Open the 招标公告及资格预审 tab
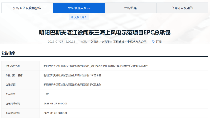210x118 pixels. tap(27, 8)
